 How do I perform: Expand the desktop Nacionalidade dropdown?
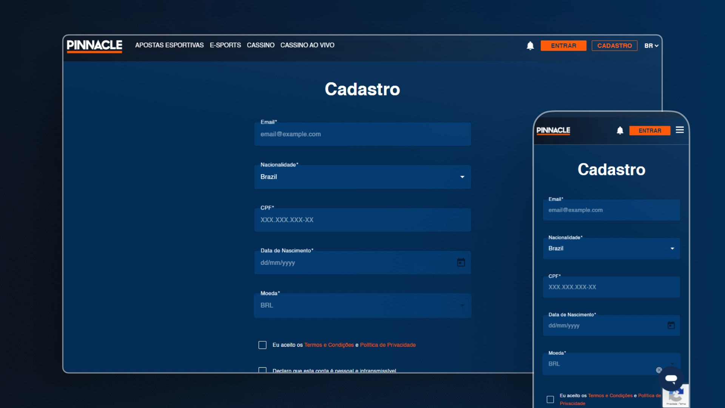click(362, 177)
